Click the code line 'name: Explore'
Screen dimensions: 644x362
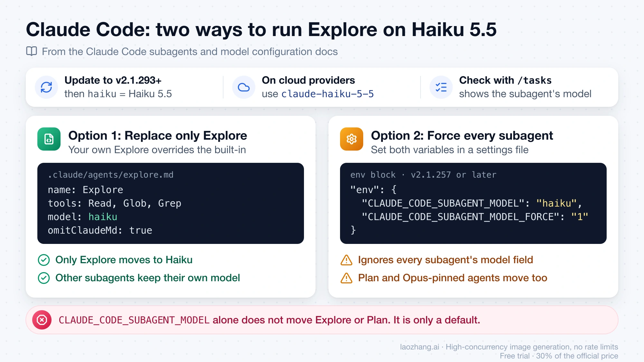(x=85, y=190)
